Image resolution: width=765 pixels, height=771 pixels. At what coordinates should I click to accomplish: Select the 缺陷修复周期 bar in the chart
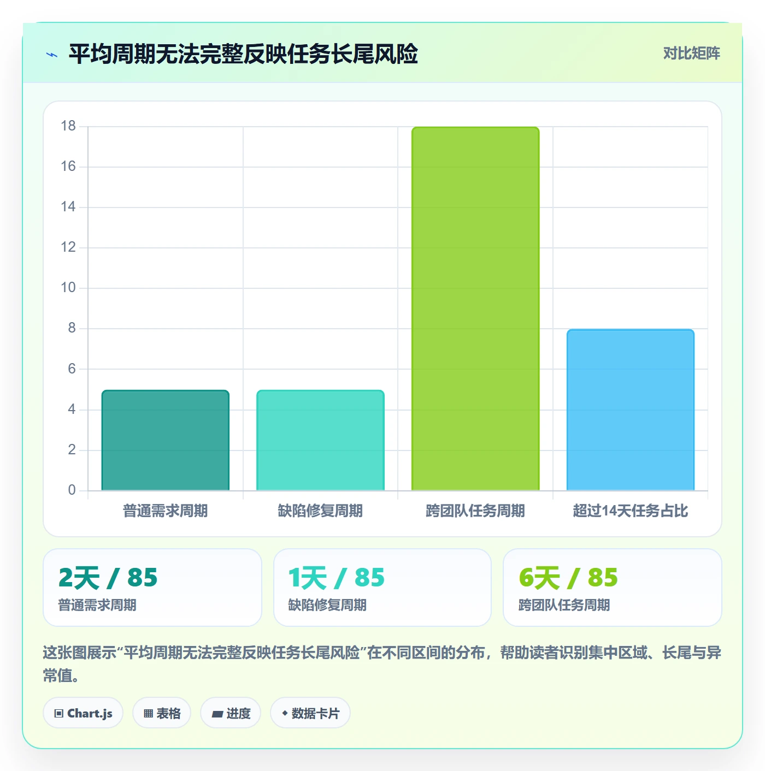click(320, 440)
